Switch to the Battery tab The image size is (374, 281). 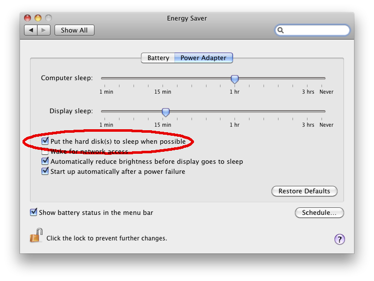(158, 58)
